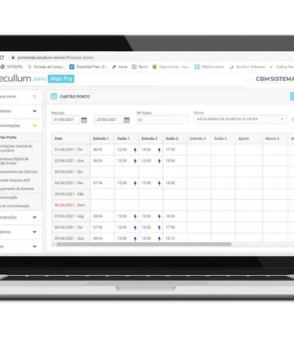Open the Página Inicial bookmark
The height and width of the screenshot is (338, 294).
point(171,67)
